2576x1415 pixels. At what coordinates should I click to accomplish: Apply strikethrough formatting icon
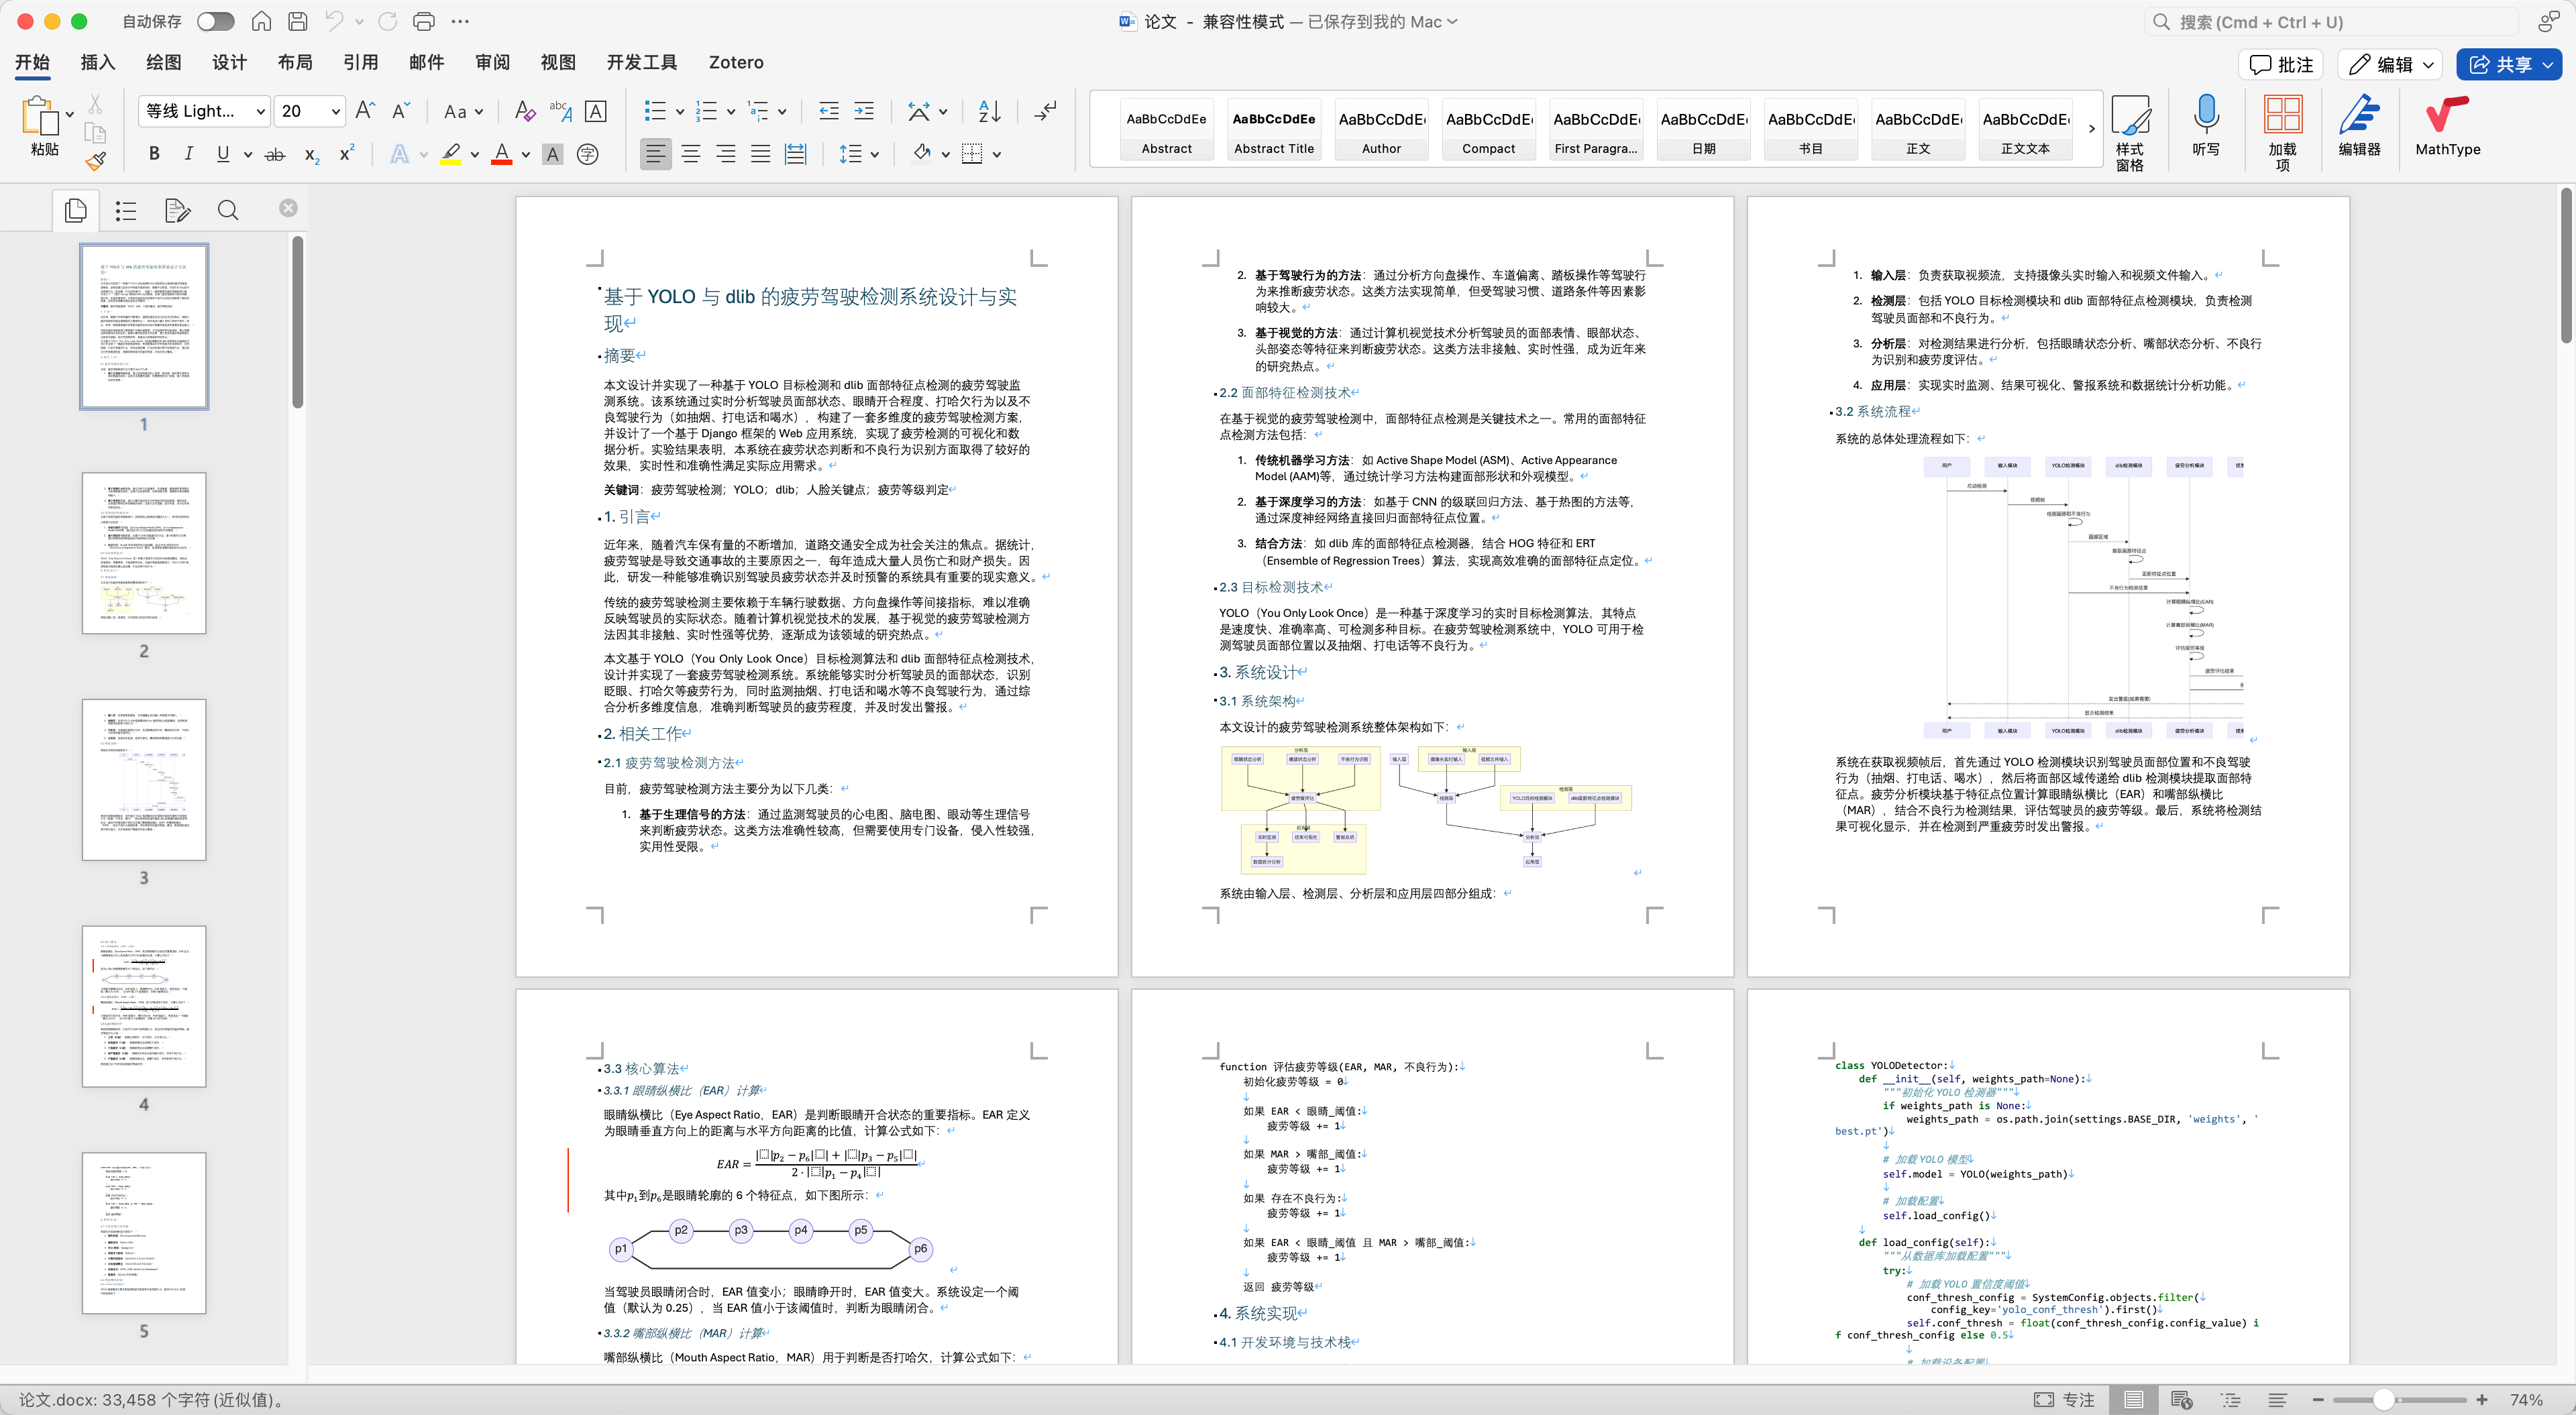point(274,154)
